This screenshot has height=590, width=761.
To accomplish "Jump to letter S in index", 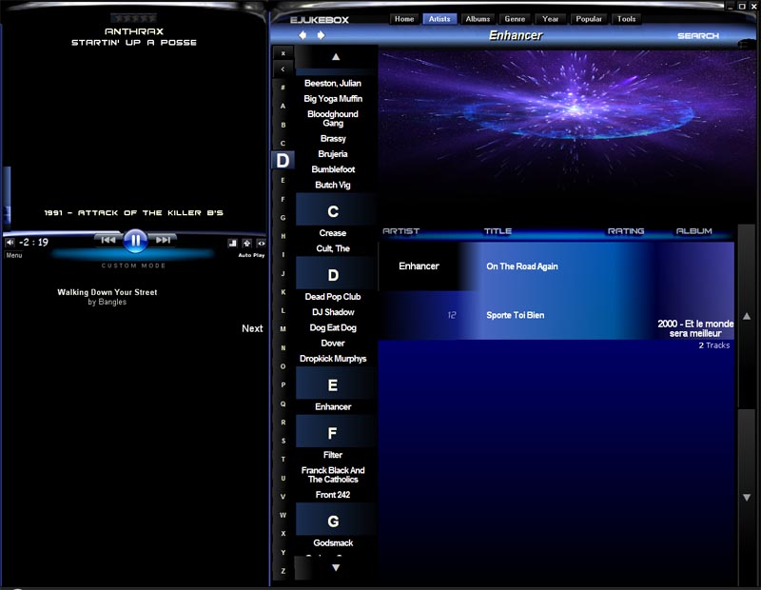I will pos(283,441).
